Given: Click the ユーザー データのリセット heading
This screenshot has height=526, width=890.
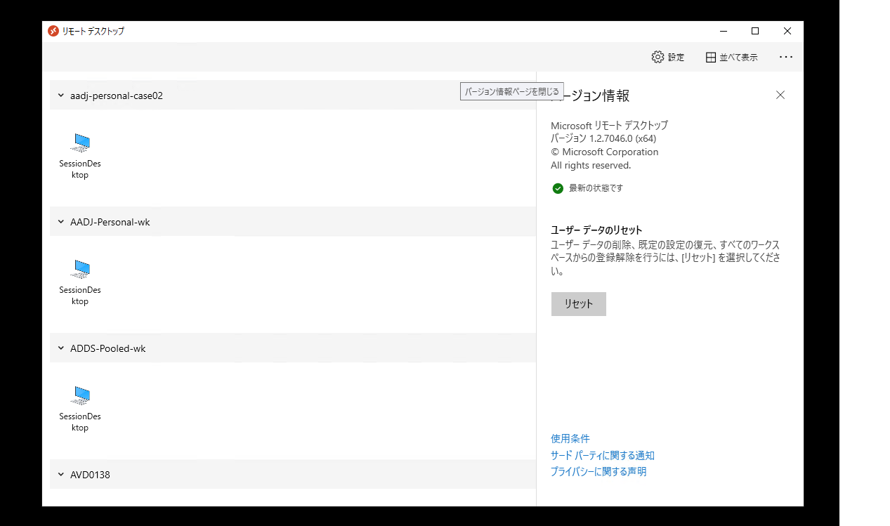Looking at the screenshot, I should click(x=597, y=230).
